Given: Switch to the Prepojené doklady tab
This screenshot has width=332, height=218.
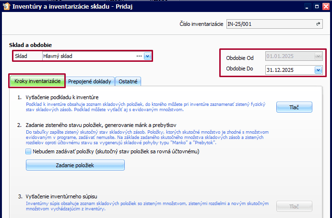Looking at the screenshot, I should pos(91,81).
